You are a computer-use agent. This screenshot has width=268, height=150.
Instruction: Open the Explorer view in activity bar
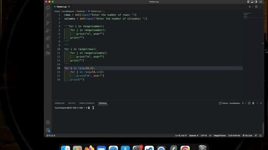[48, 7]
